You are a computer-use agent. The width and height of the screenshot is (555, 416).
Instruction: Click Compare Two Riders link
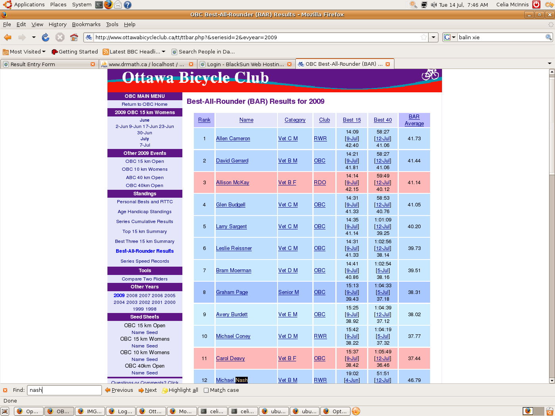tap(145, 279)
